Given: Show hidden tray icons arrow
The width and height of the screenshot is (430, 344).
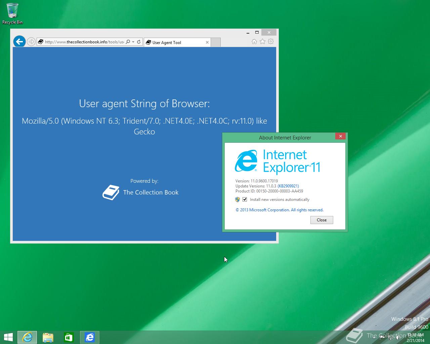Looking at the screenshot, I should pyautogui.click(x=374, y=338).
